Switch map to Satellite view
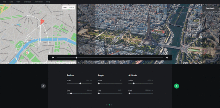The width and height of the screenshot is (220, 108). pyautogui.click(x=71, y=7)
